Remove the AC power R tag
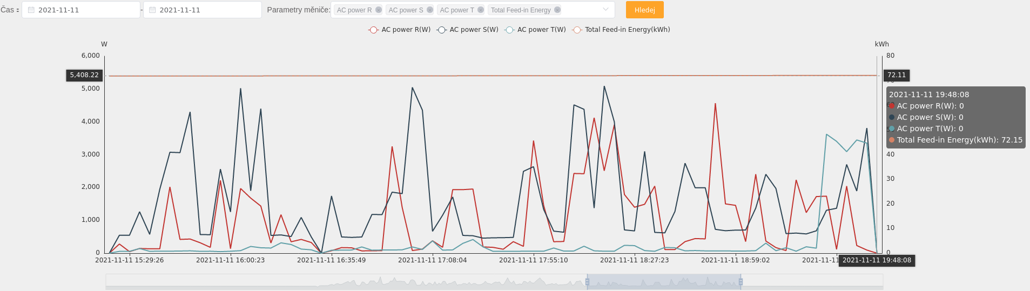The width and height of the screenshot is (1030, 291). (x=379, y=10)
